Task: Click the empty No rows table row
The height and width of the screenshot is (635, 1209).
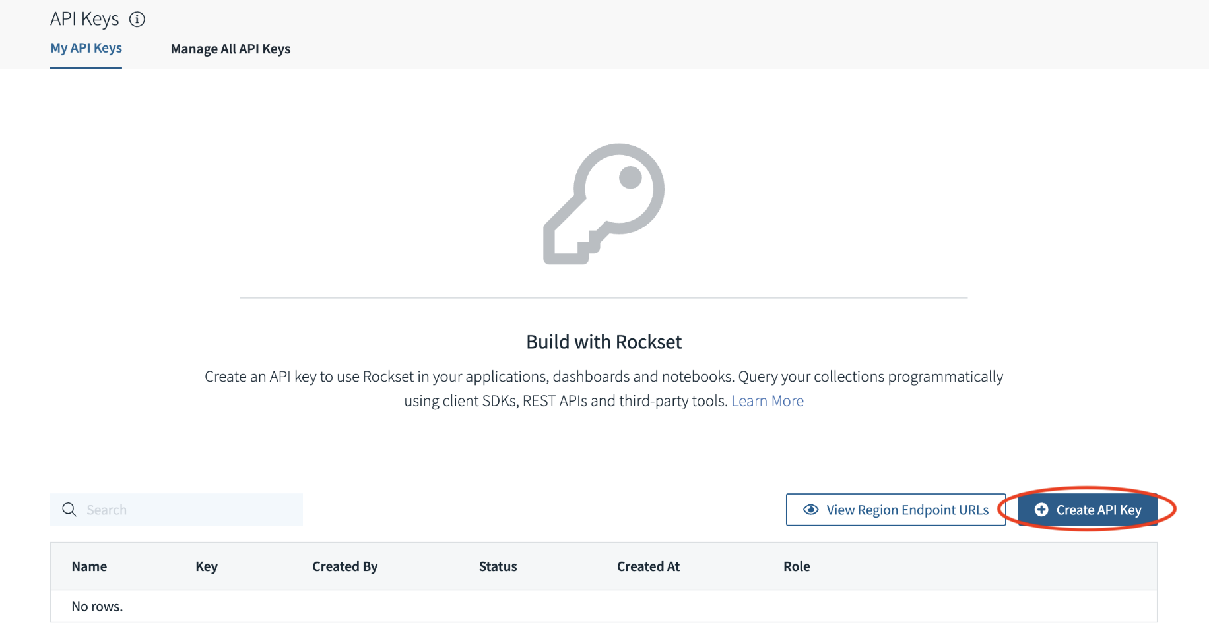Action: (x=603, y=607)
